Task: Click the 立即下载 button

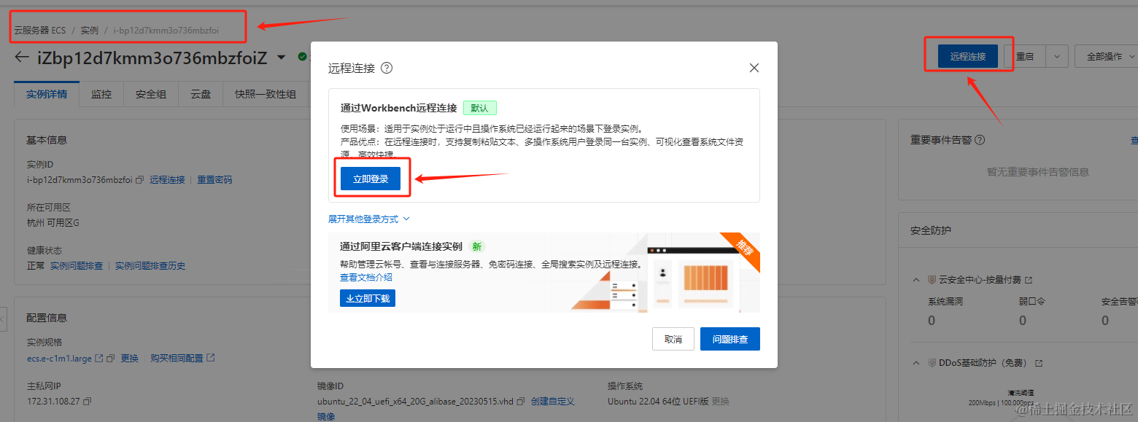Action: click(x=368, y=298)
